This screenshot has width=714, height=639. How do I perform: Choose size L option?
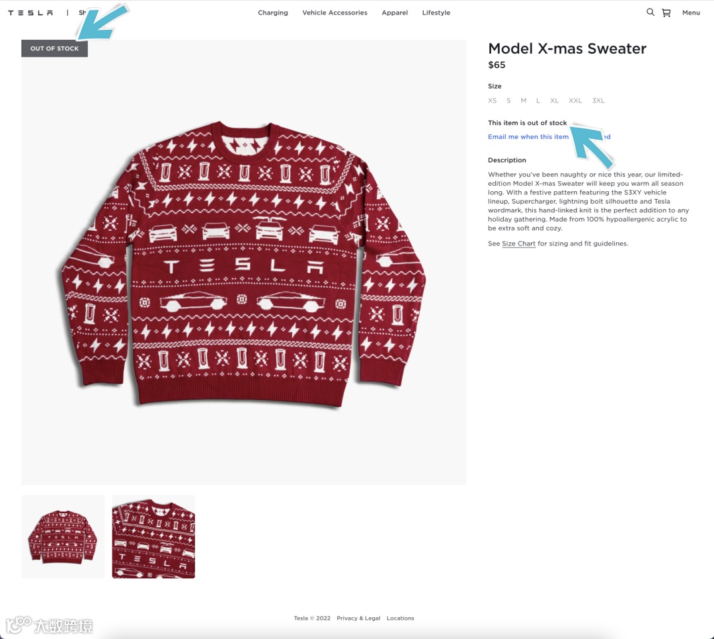click(537, 101)
